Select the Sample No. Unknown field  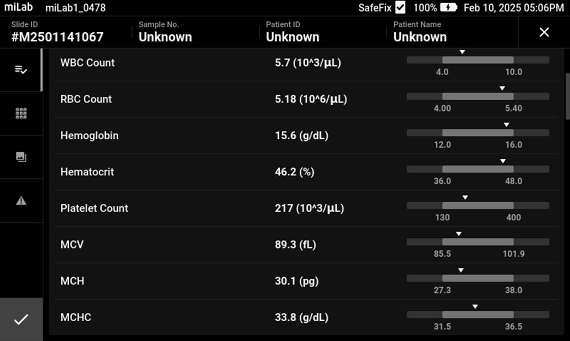coord(165,32)
